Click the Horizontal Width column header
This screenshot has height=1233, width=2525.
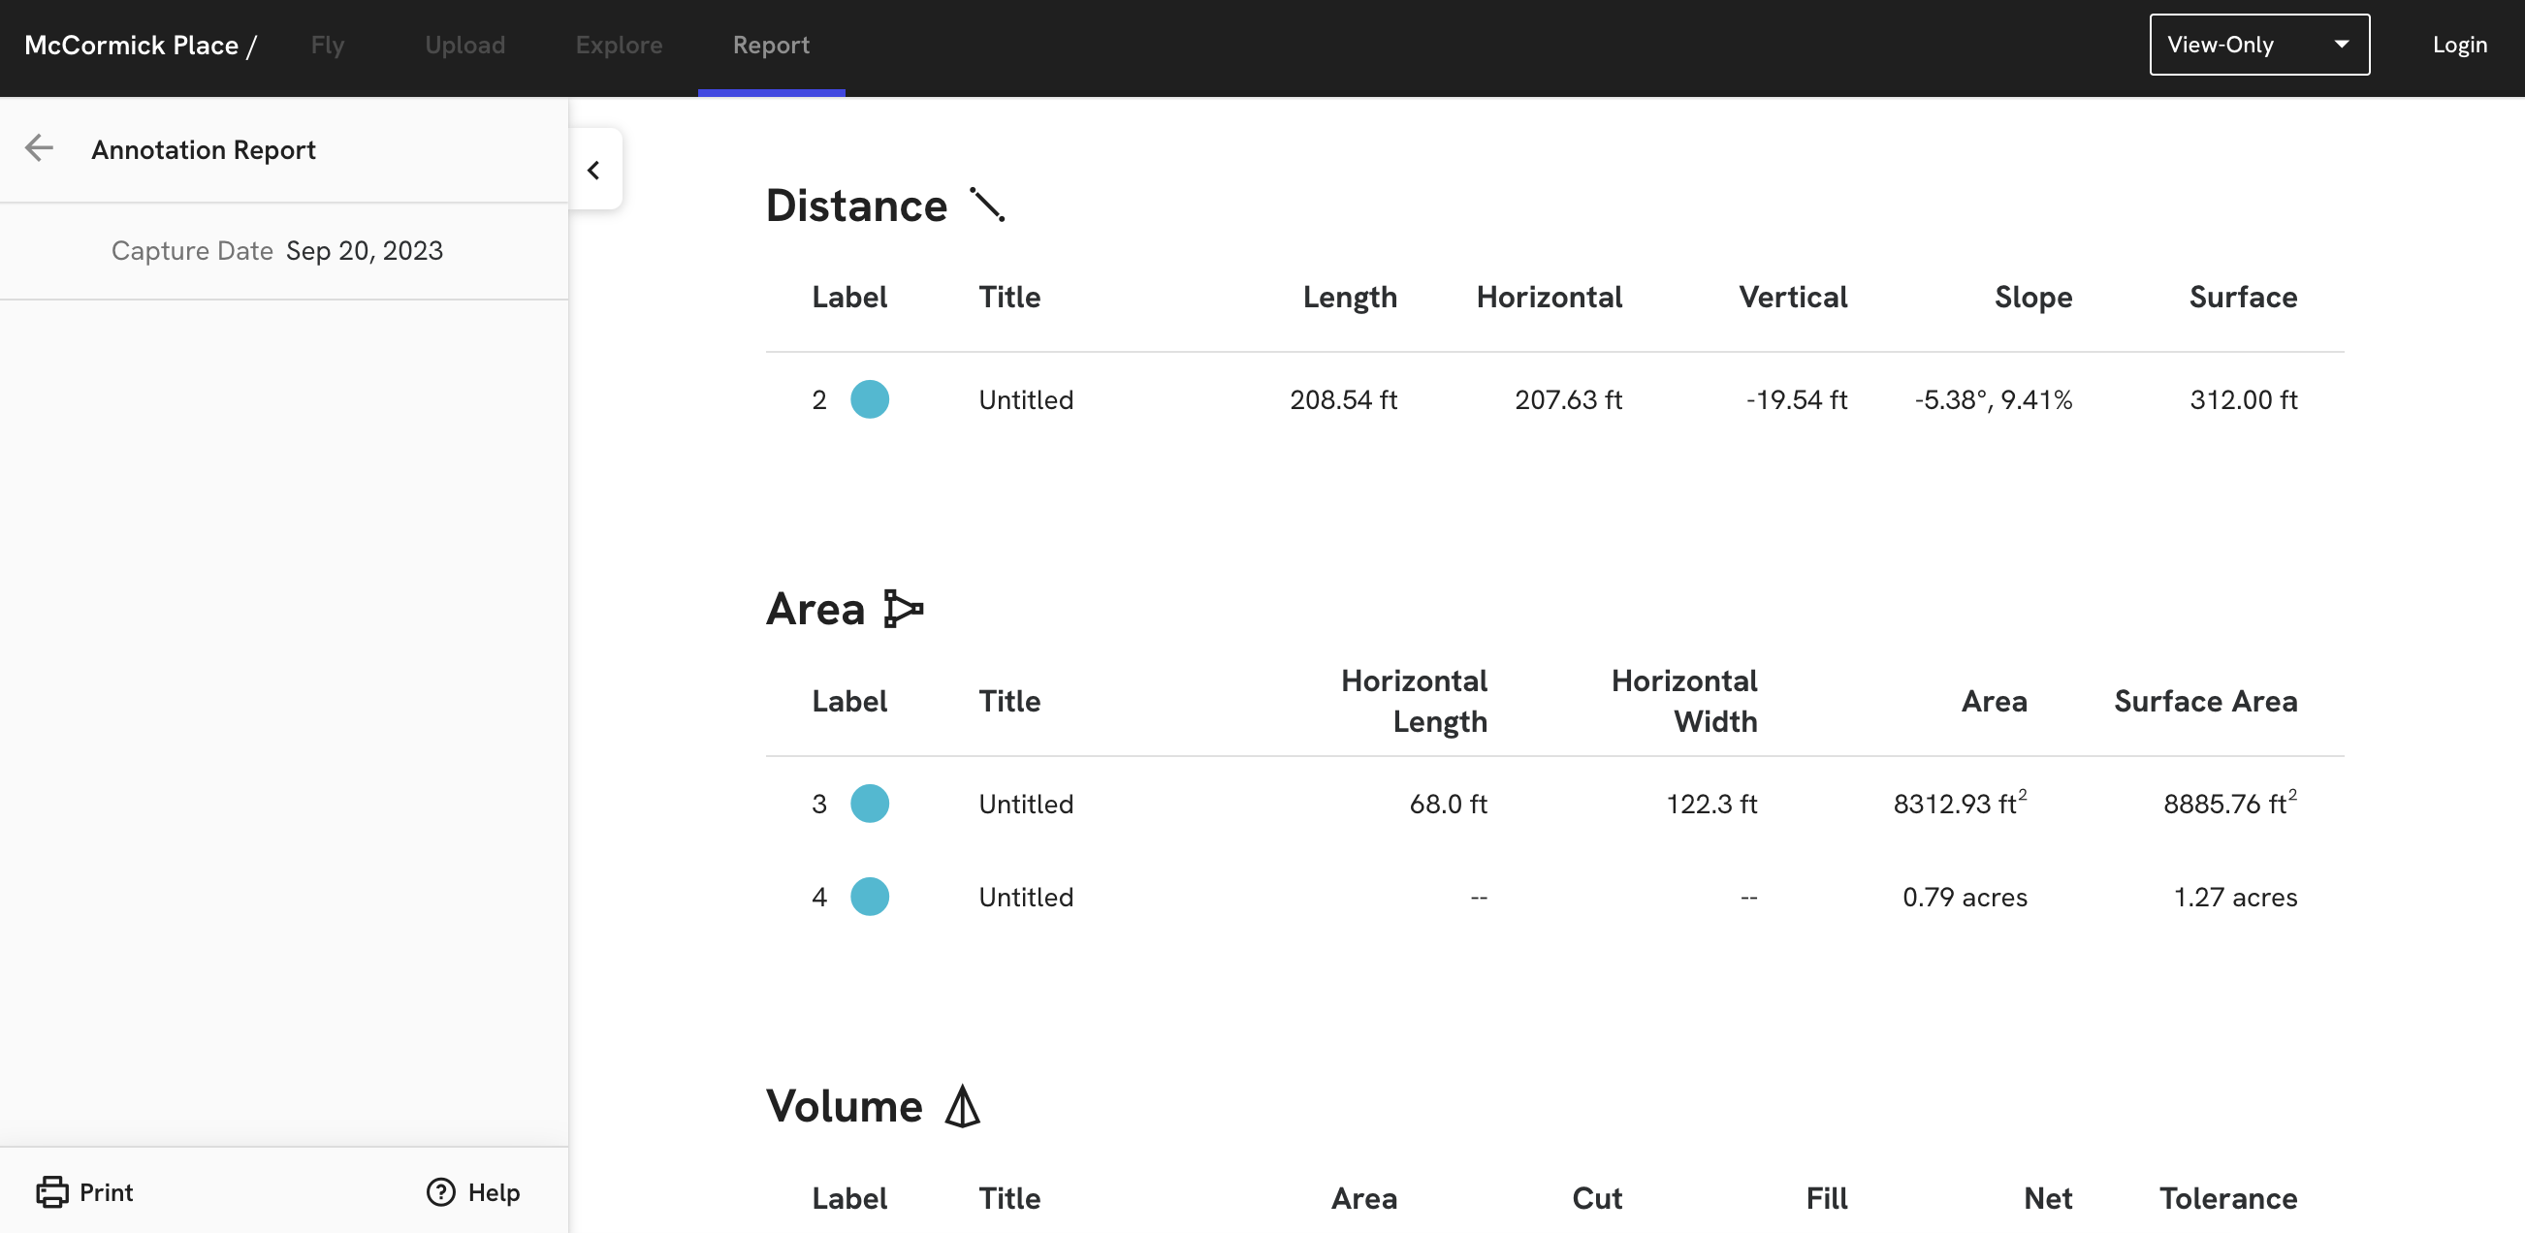[1684, 701]
